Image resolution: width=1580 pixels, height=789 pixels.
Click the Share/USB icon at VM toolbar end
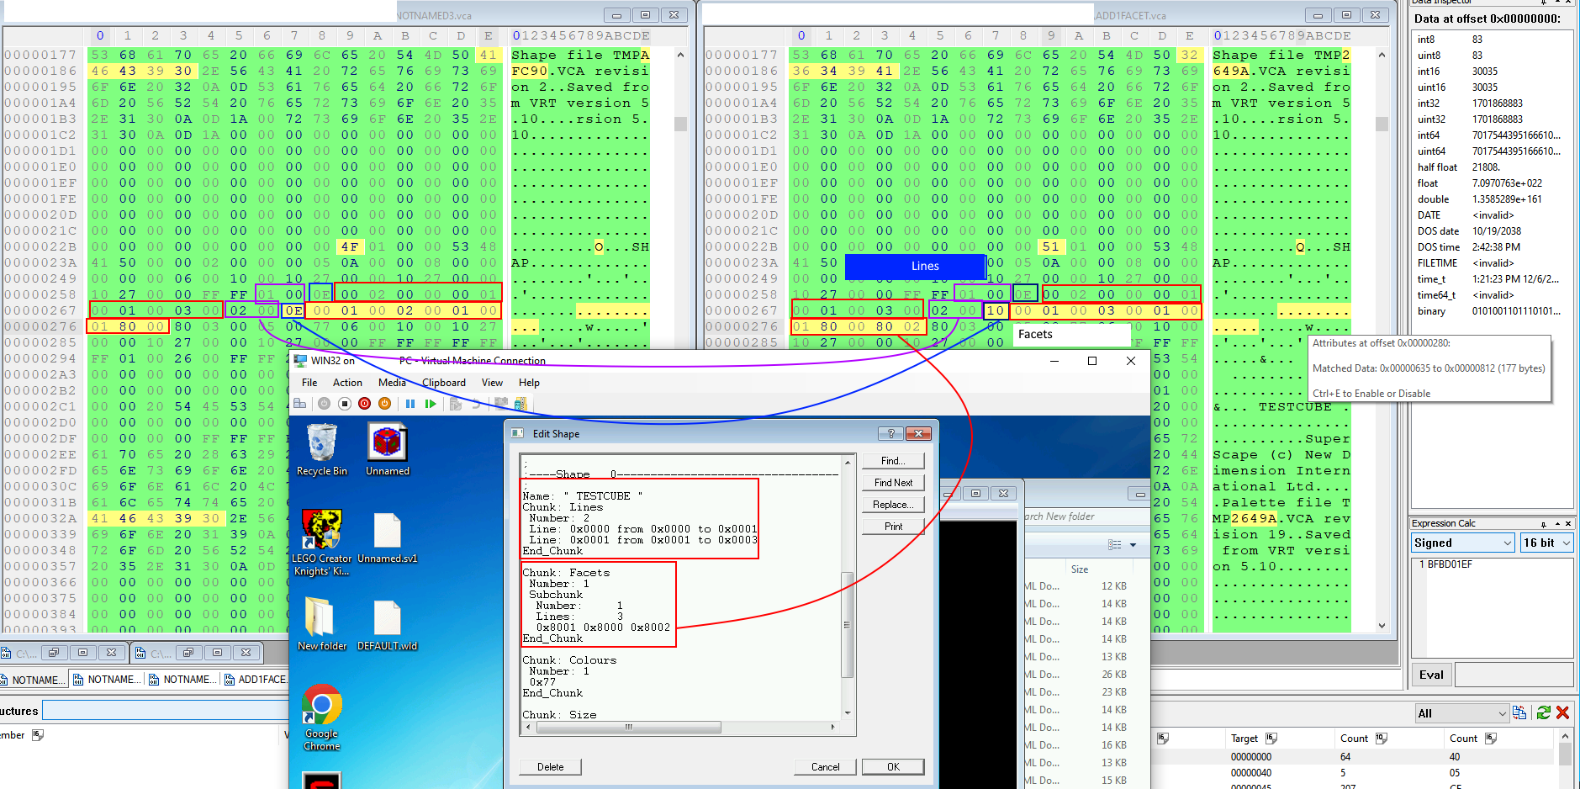pos(521,404)
